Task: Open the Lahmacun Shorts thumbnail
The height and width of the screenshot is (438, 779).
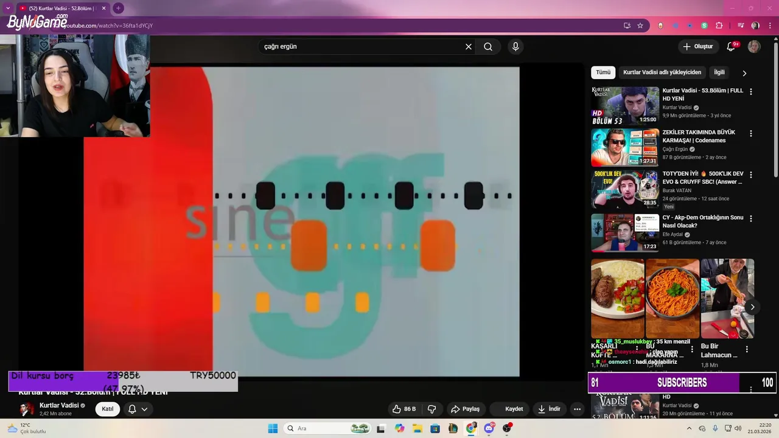Action: pyautogui.click(x=727, y=299)
